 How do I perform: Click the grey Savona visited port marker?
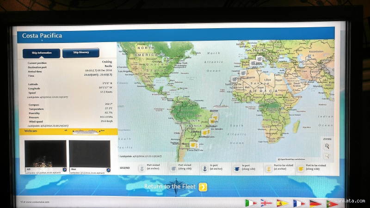259,59
